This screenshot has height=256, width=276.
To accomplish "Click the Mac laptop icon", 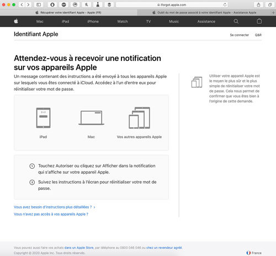I will (91, 118).
